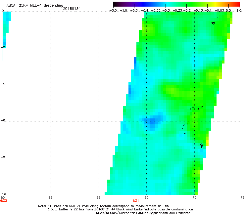Click the colorbar label "-1.0"
The height and width of the screenshot is (215, 245).
click(x=123, y=11)
